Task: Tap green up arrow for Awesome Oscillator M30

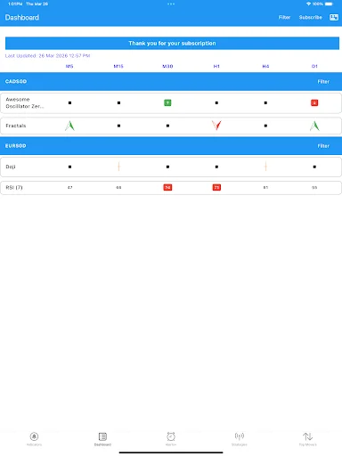Action: 167,102
